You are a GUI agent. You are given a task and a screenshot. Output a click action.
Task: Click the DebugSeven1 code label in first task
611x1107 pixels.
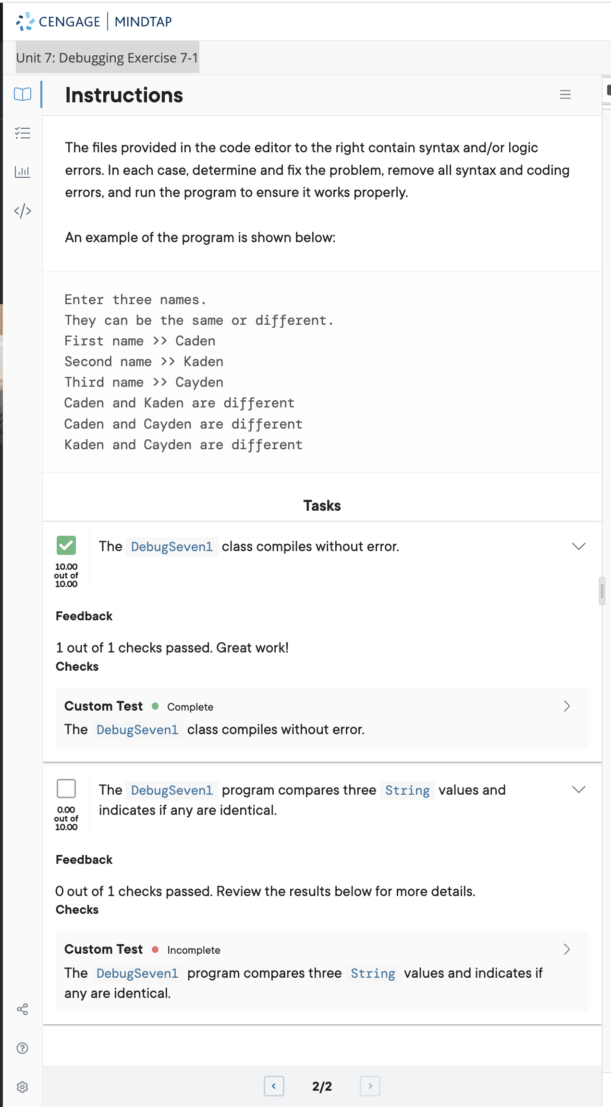171,547
